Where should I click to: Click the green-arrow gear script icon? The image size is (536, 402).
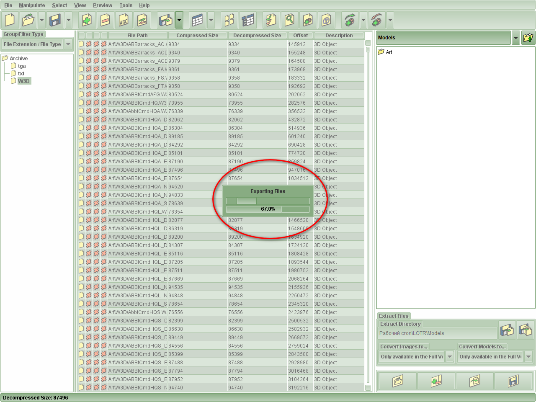pos(350,20)
